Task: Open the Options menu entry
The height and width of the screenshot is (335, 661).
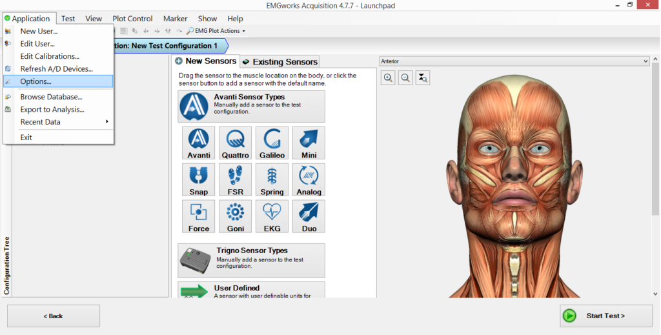Action: [x=58, y=81]
